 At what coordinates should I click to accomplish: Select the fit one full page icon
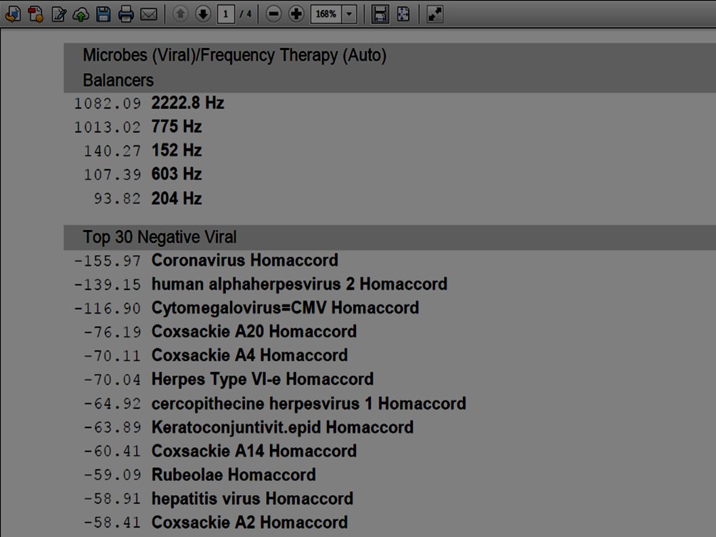coord(403,14)
